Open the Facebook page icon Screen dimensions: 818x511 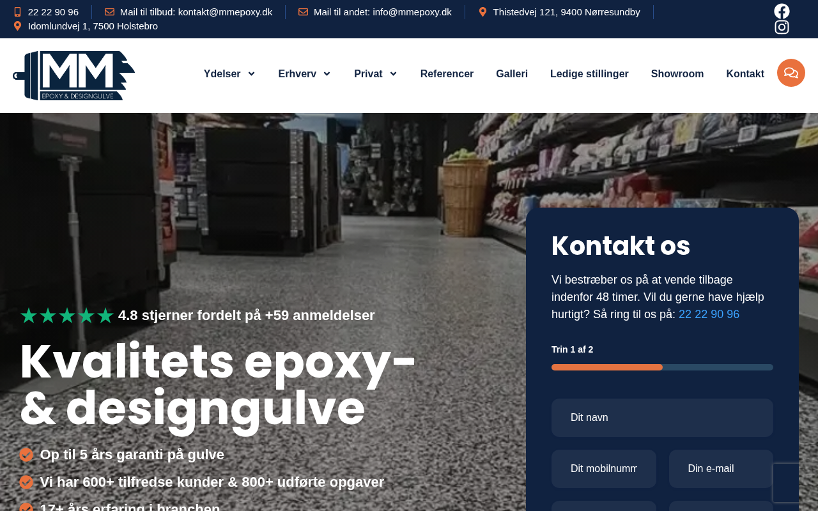coord(782,11)
